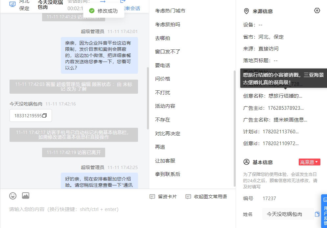Screen dimensions: 327x228
Task: Click the monitor device icon
Action: pos(12,4)
